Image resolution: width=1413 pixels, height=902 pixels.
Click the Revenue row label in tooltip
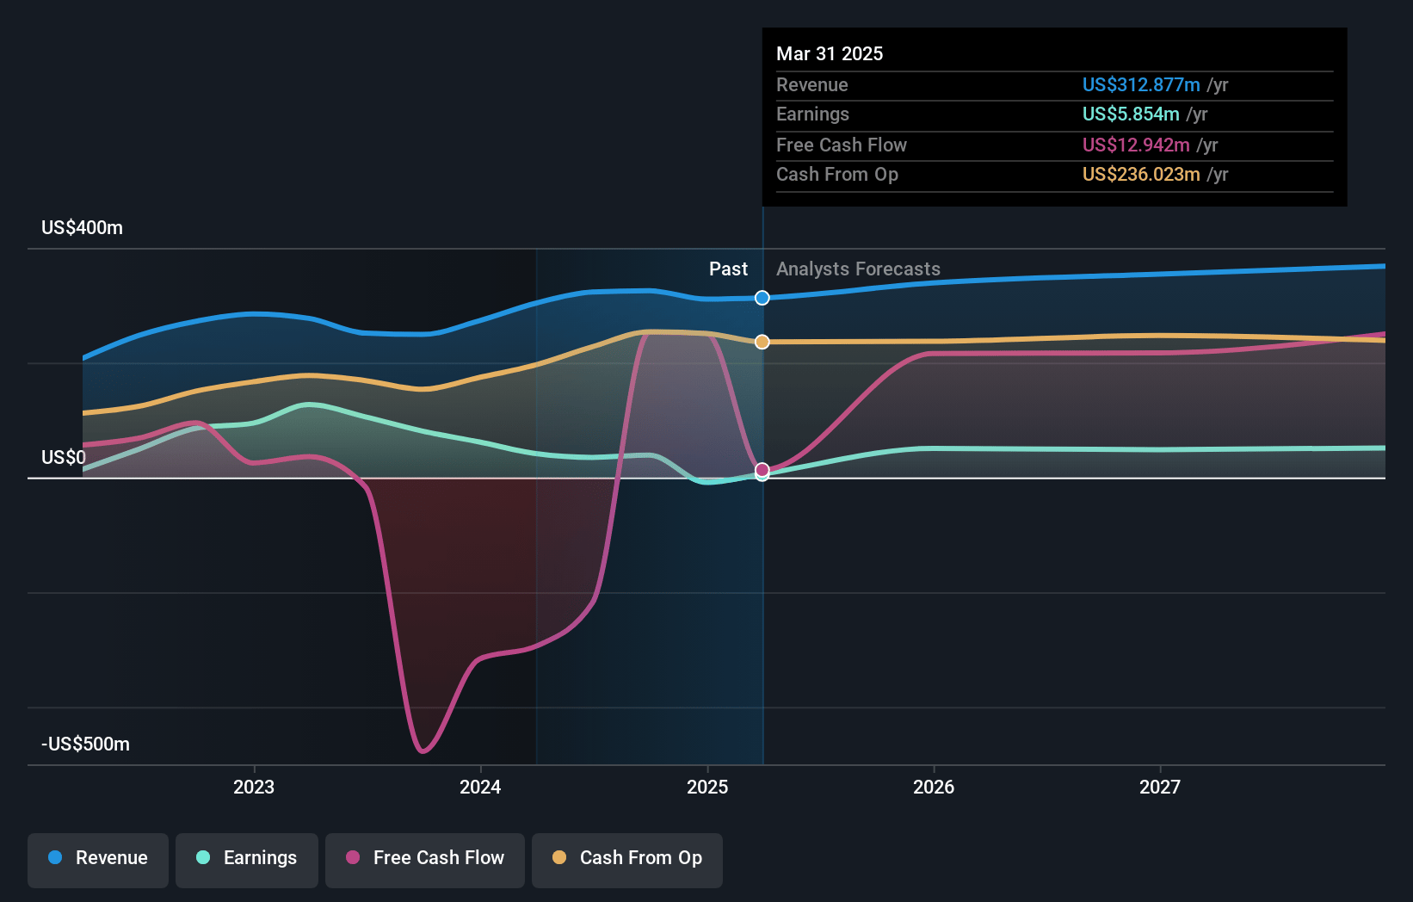click(812, 84)
